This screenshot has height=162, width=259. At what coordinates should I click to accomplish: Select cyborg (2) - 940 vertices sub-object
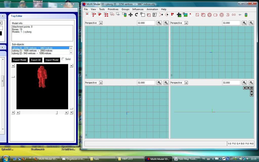click(40, 53)
